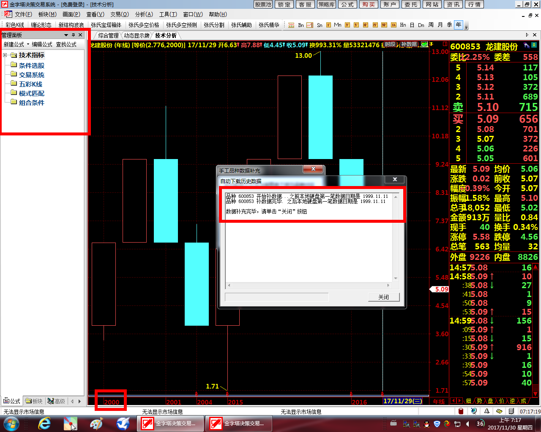Click the Windows Start button
Viewport: 541px width, 432px height.
click(x=11, y=424)
